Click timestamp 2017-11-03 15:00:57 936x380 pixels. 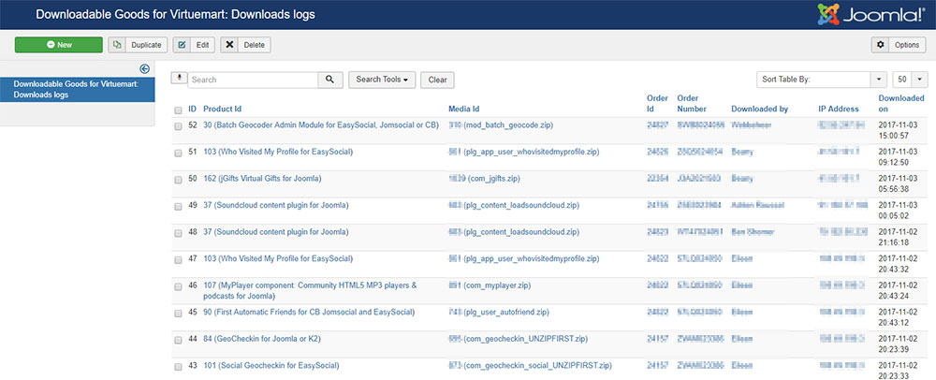pyautogui.click(x=899, y=131)
